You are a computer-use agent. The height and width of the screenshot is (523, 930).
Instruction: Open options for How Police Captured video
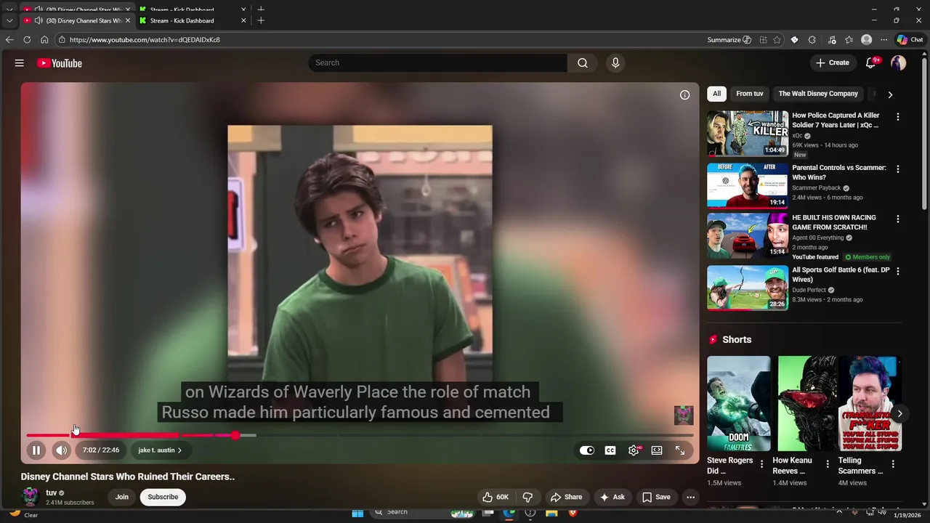898,116
